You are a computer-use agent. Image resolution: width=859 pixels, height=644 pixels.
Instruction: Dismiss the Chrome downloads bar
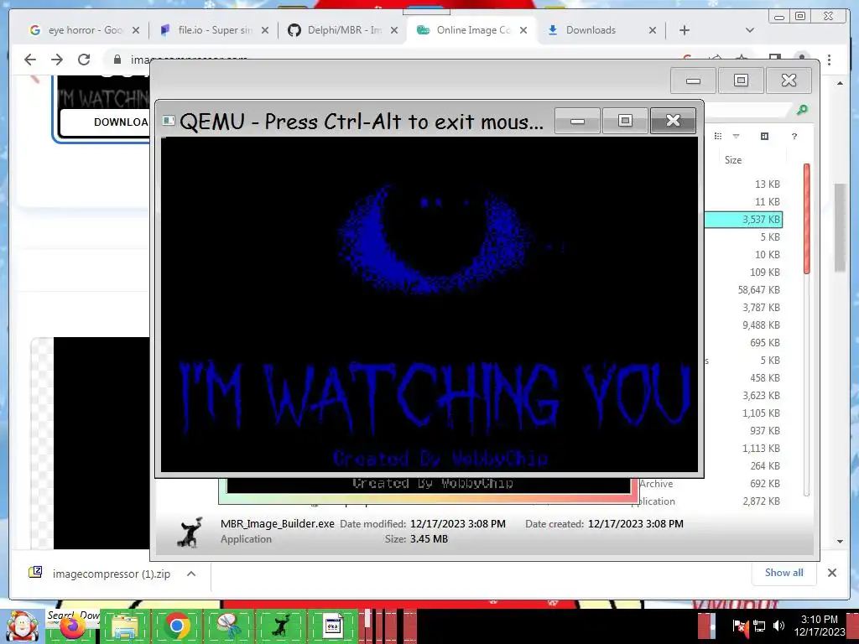[831, 573]
